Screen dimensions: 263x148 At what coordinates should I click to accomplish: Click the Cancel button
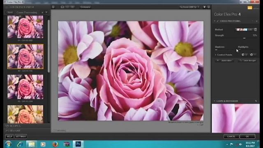coord(231,136)
